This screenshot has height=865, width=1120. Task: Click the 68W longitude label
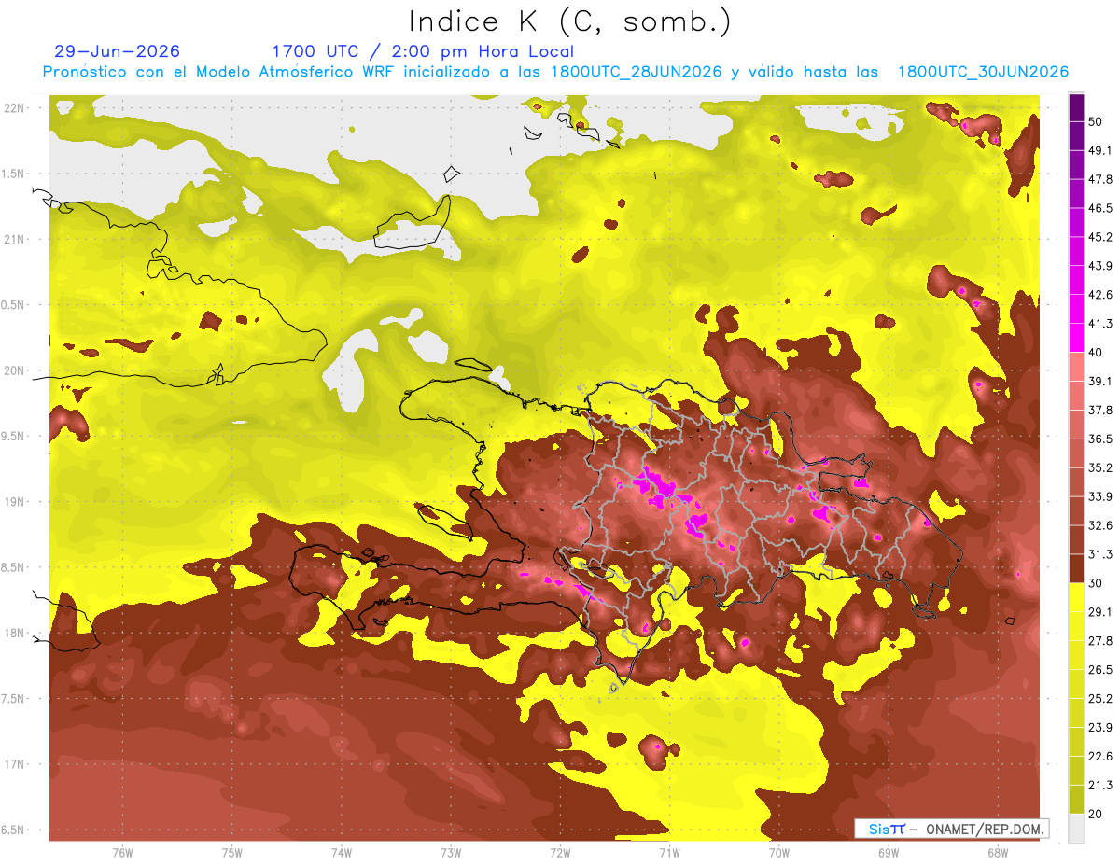click(998, 852)
